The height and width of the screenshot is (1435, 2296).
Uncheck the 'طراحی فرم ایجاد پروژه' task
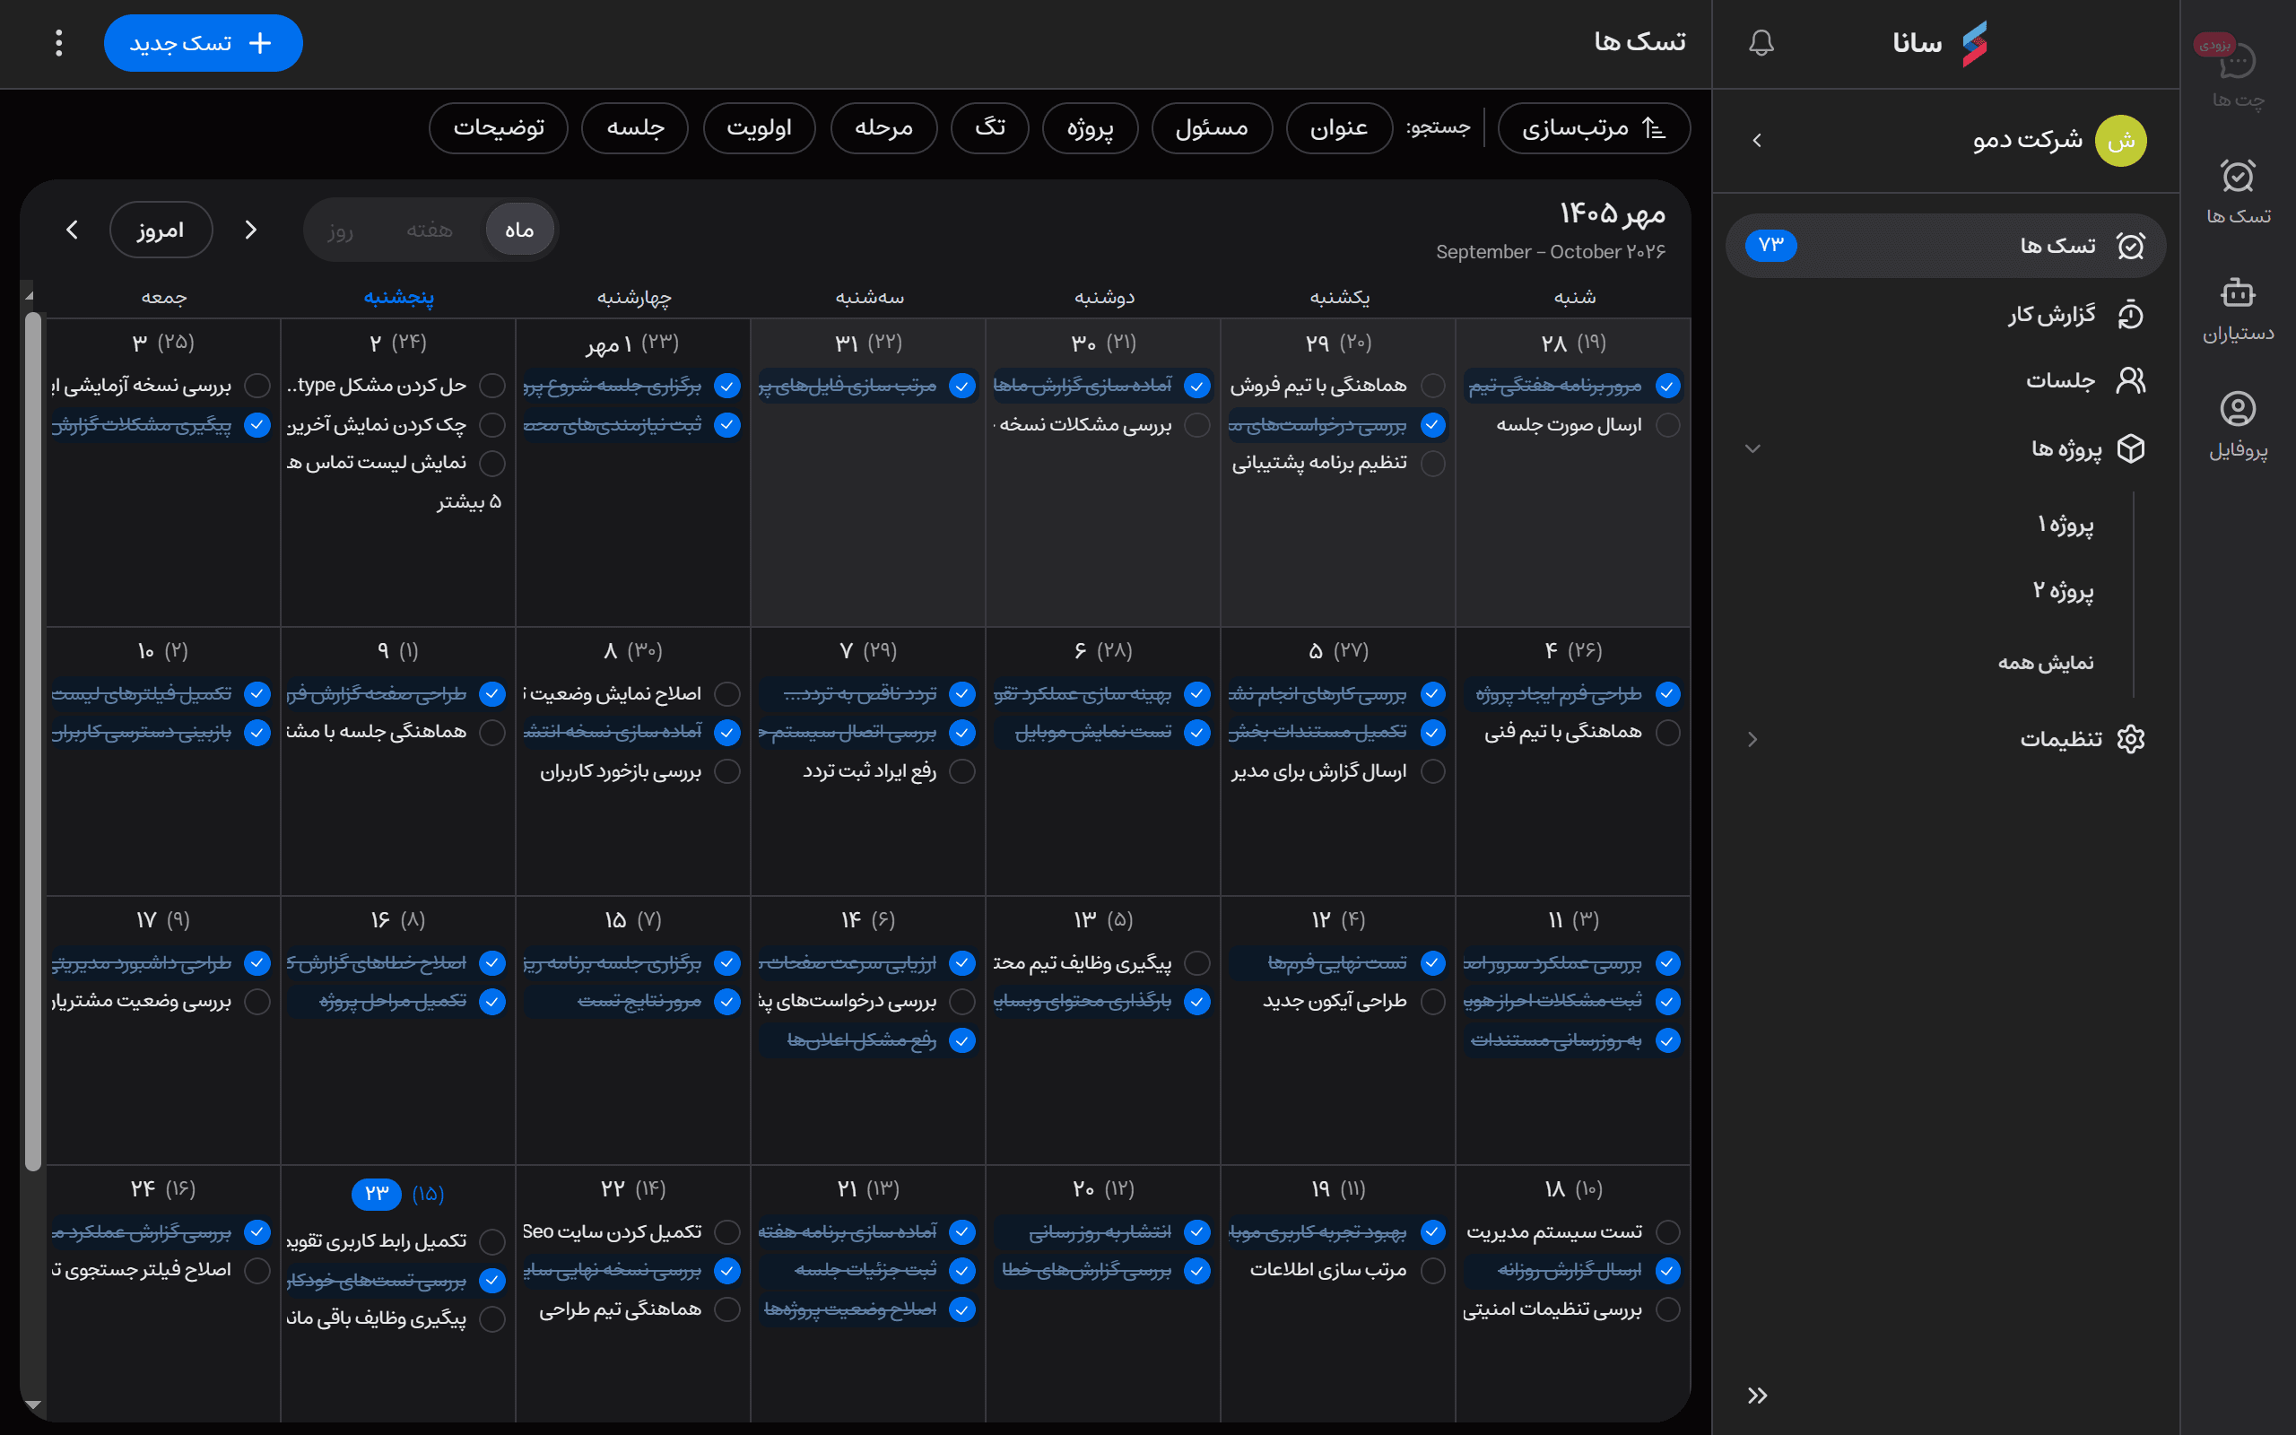[x=1667, y=694]
